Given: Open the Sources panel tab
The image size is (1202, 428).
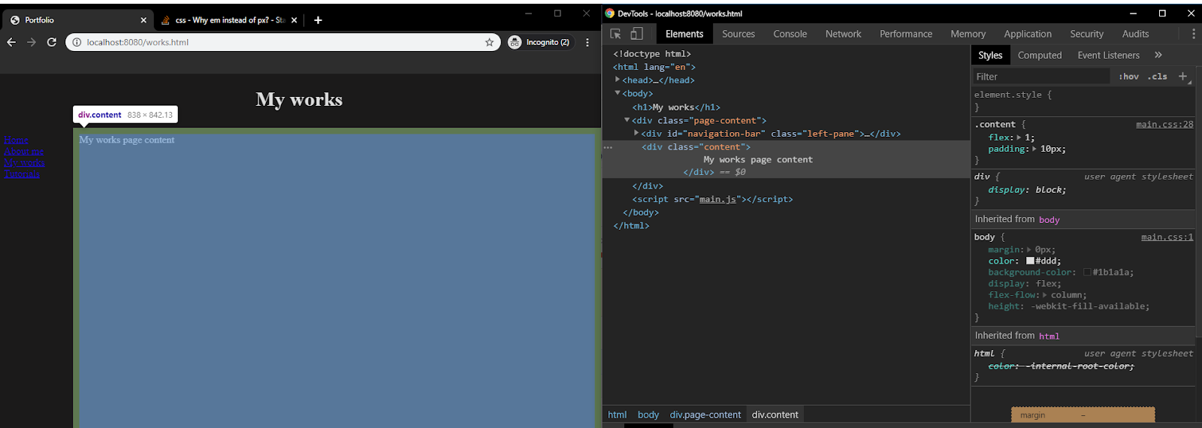Looking at the screenshot, I should click(738, 34).
